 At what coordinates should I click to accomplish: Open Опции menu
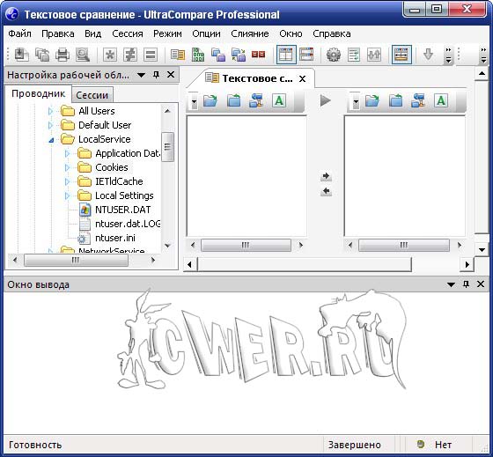(206, 33)
